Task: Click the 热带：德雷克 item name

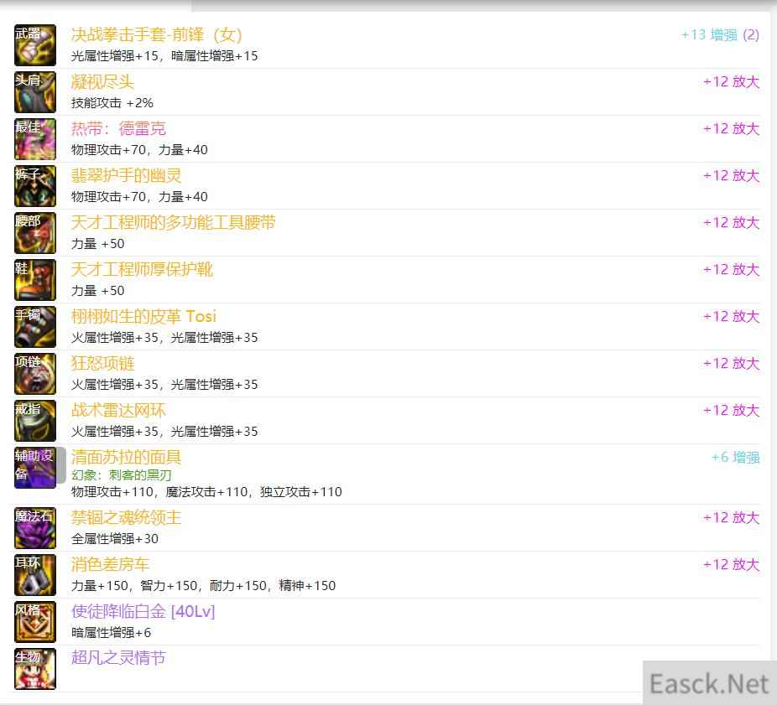Action: [x=118, y=129]
